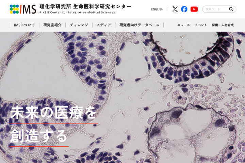Open the チャレンジ menu
The height and width of the screenshot is (163, 245).
click(x=79, y=25)
